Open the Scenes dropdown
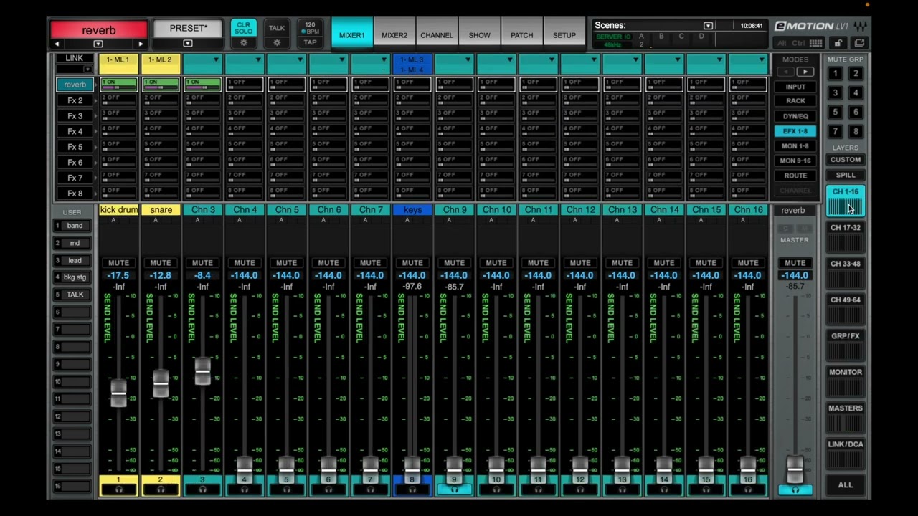Image resolution: width=918 pixels, height=516 pixels. pyautogui.click(x=708, y=26)
